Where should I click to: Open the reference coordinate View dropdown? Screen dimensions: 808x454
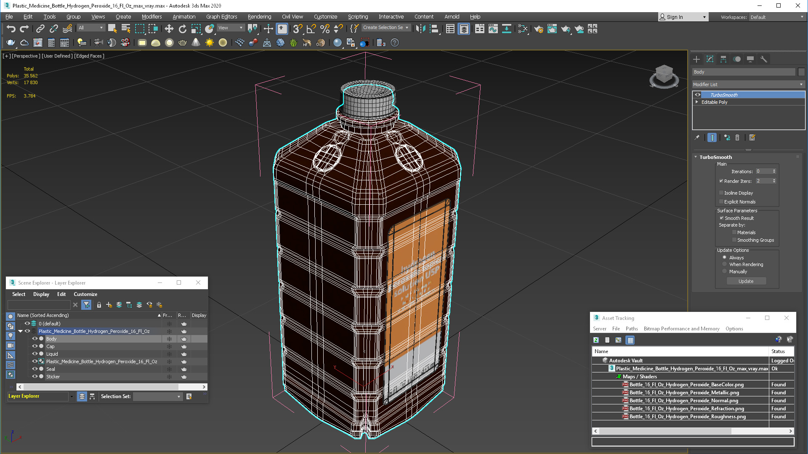click(231, 28)
